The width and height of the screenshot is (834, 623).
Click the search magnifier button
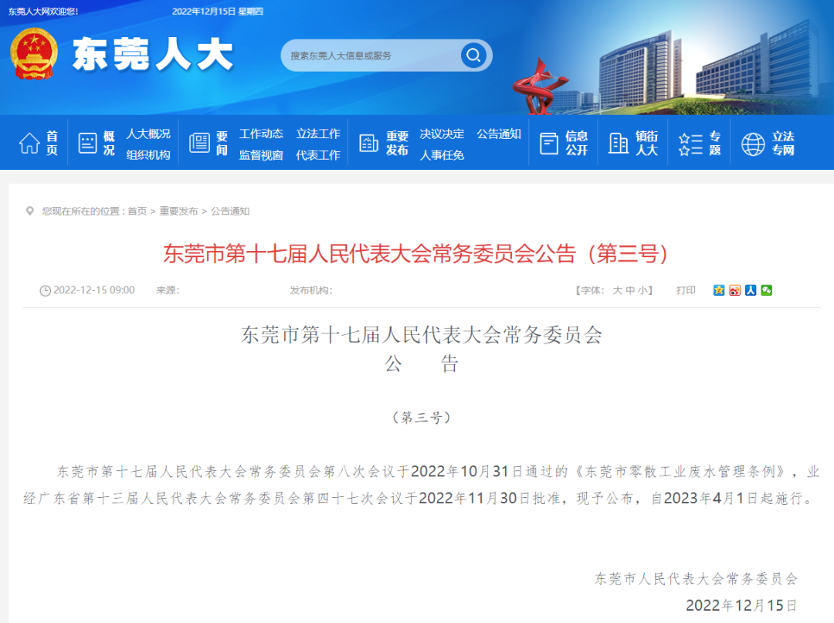click(473, 56)
